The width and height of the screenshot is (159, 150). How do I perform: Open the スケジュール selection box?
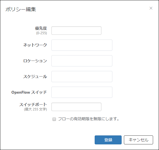82,77
